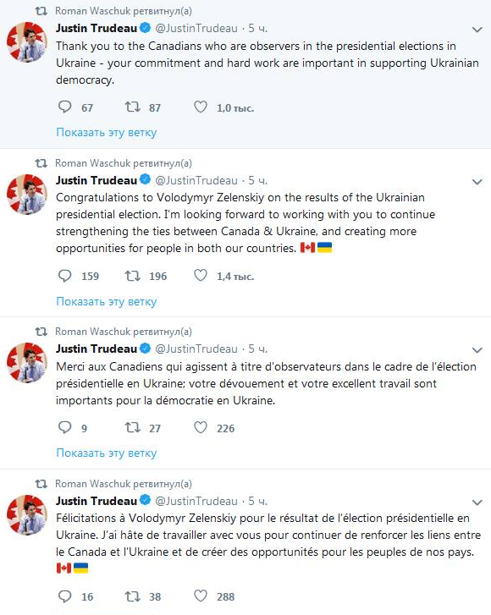Screen dimensions: 491x615
Task: Like the French tweet with 226 likes
Action: [201, 427]
